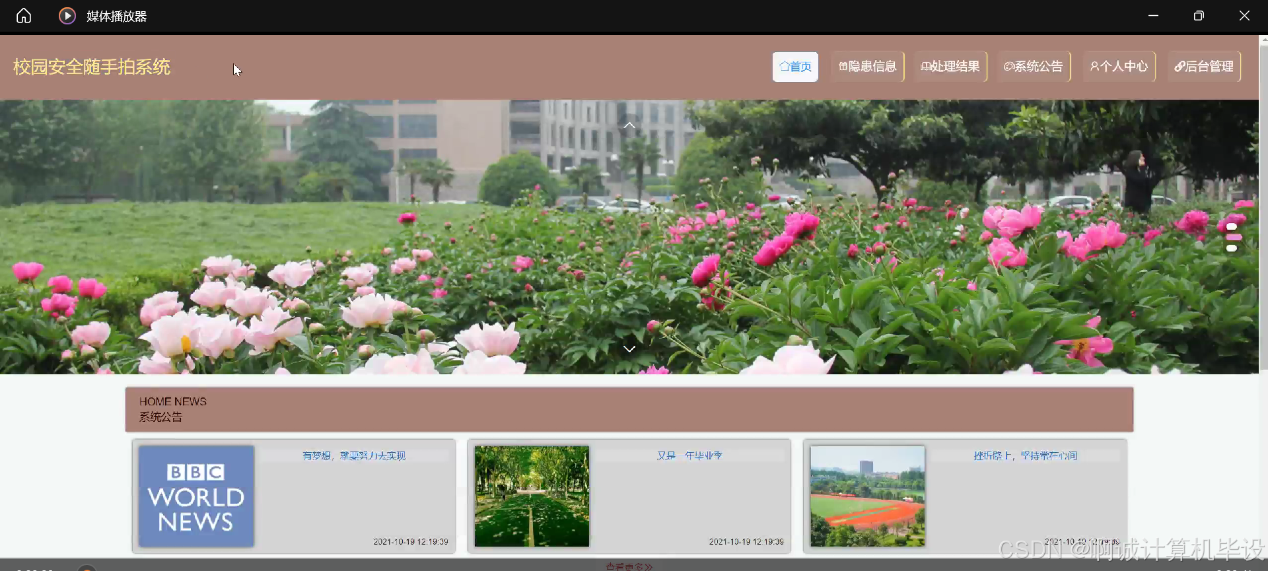The height and width of the screenshot is (571, 1268).
Task: Open the 隐患信息 menu item
Action: click(x=867, y=67)
